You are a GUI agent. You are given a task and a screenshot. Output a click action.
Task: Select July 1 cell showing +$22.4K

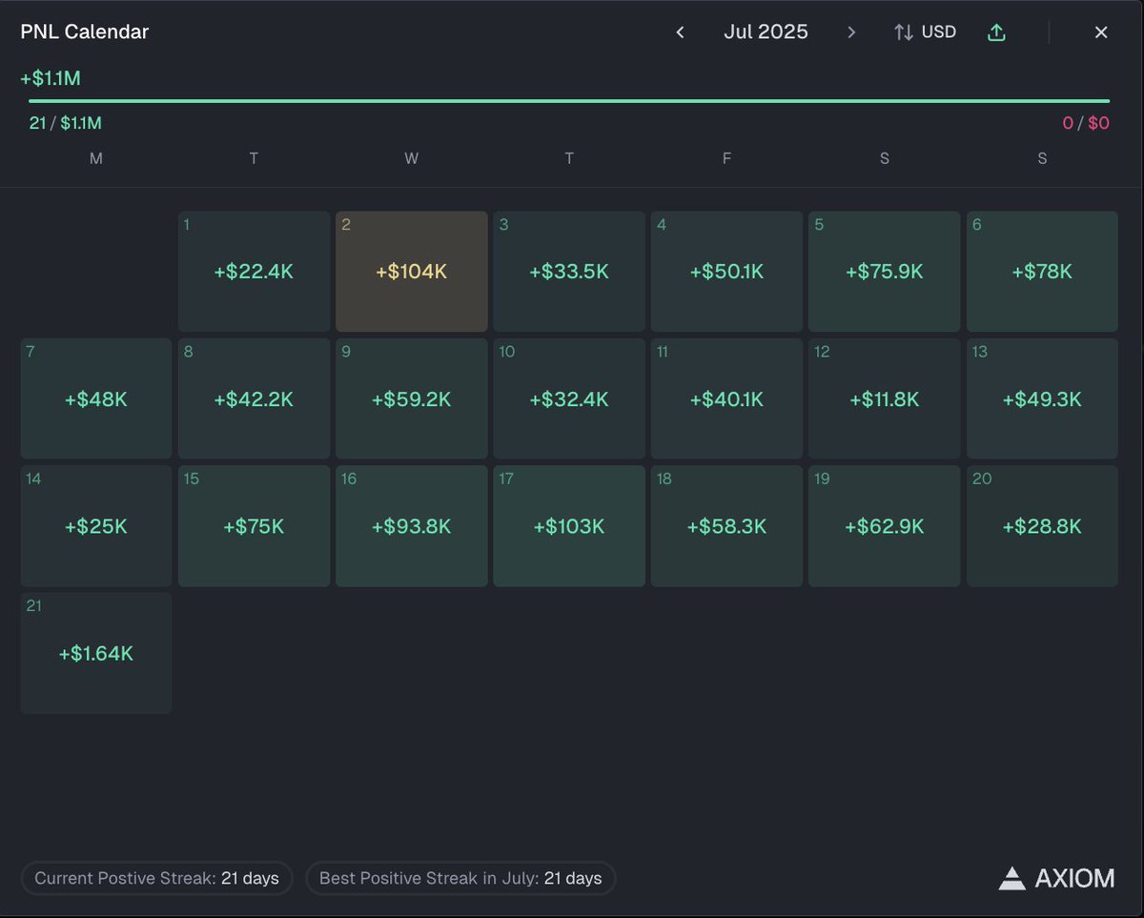click(x=254, y=272)
